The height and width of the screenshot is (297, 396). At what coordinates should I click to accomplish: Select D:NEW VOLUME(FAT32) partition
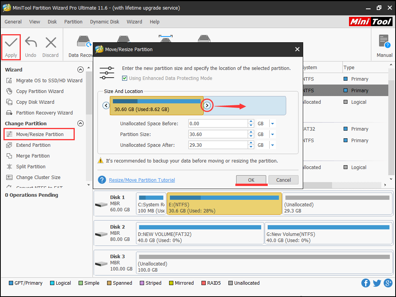pyautogui.click(x=200, y=233)
